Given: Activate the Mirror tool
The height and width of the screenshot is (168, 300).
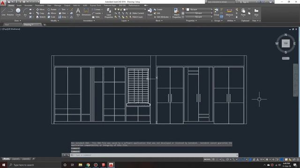Looking at the screenshot, I should point(52,13).
